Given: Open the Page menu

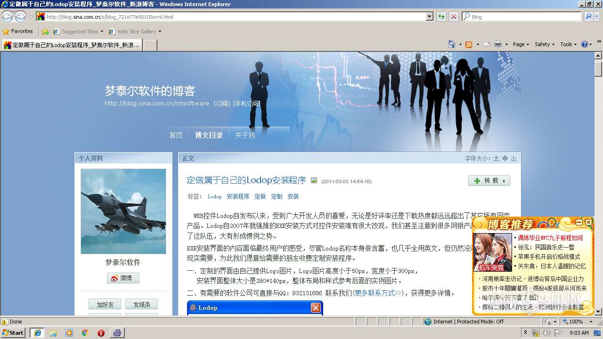Looking at the screenshot, I should (x=521, y=44).
